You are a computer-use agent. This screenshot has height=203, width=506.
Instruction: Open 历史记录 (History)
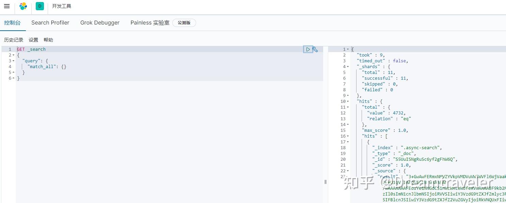pyautogui.click(x=14, y=40)
